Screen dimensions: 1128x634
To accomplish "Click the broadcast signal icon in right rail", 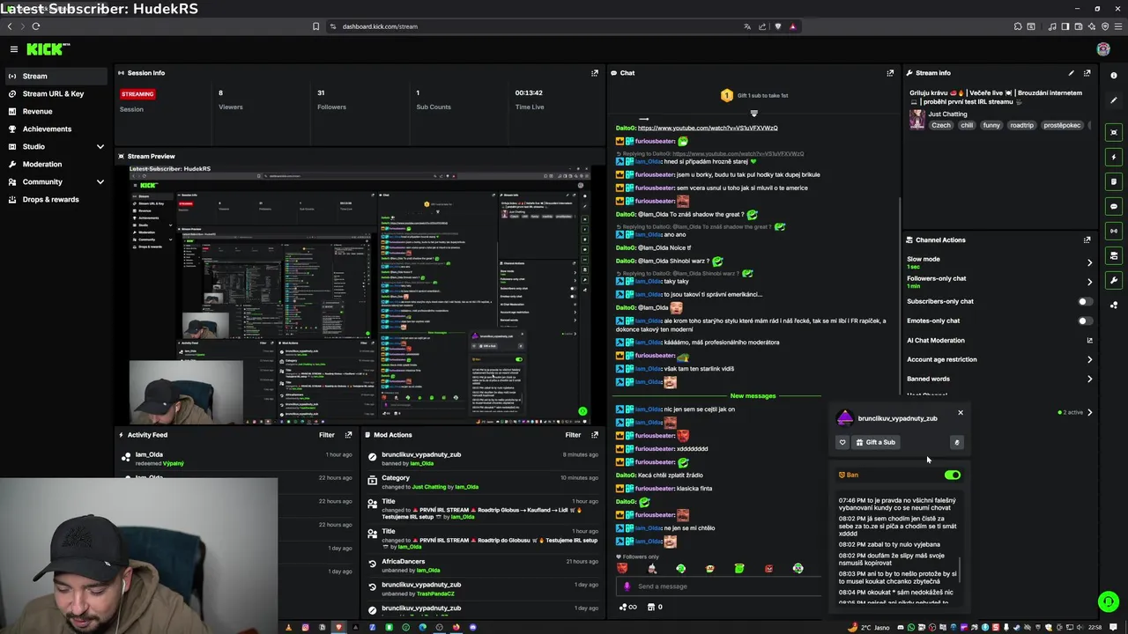I will (1114, 232).
